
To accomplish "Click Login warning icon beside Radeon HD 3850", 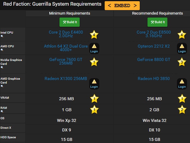I will (x=182, y=84).
